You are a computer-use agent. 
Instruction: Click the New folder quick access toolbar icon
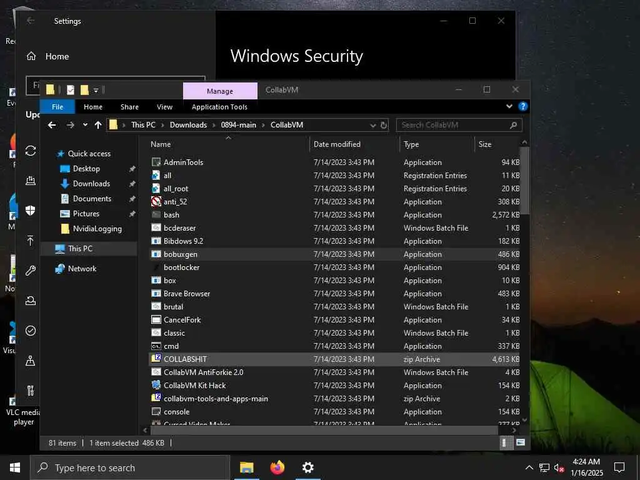click(84, 90)
